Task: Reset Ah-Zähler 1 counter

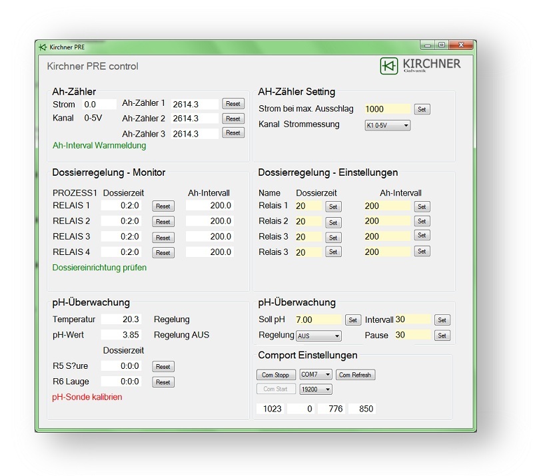Action: click(x=233, y=104)
